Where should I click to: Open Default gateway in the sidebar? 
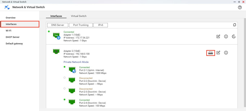coord(14,43)
